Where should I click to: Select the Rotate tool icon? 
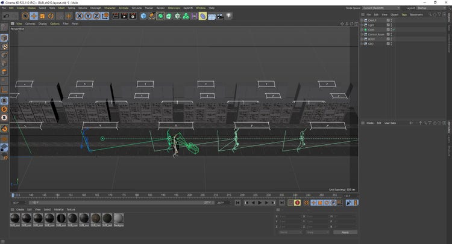(x=51, y=16)
